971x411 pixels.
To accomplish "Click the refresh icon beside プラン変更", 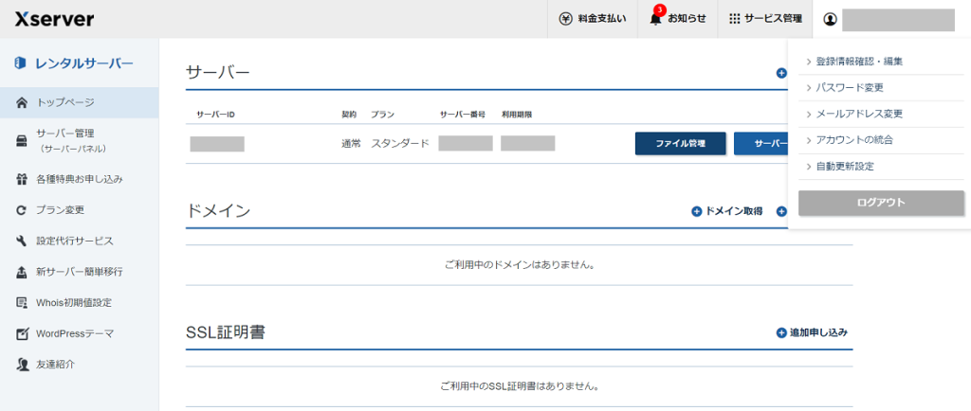I will [x=22, y=210].
